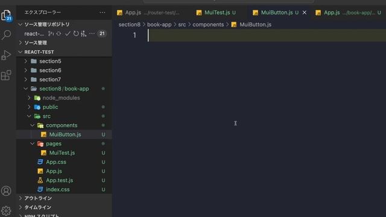Click book-app in the breadcrumb

[x=159, y=25]
